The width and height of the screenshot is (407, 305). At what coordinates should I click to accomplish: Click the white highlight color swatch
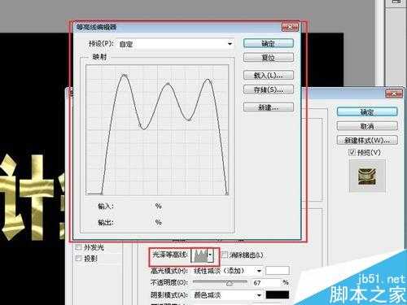(278, 271)
